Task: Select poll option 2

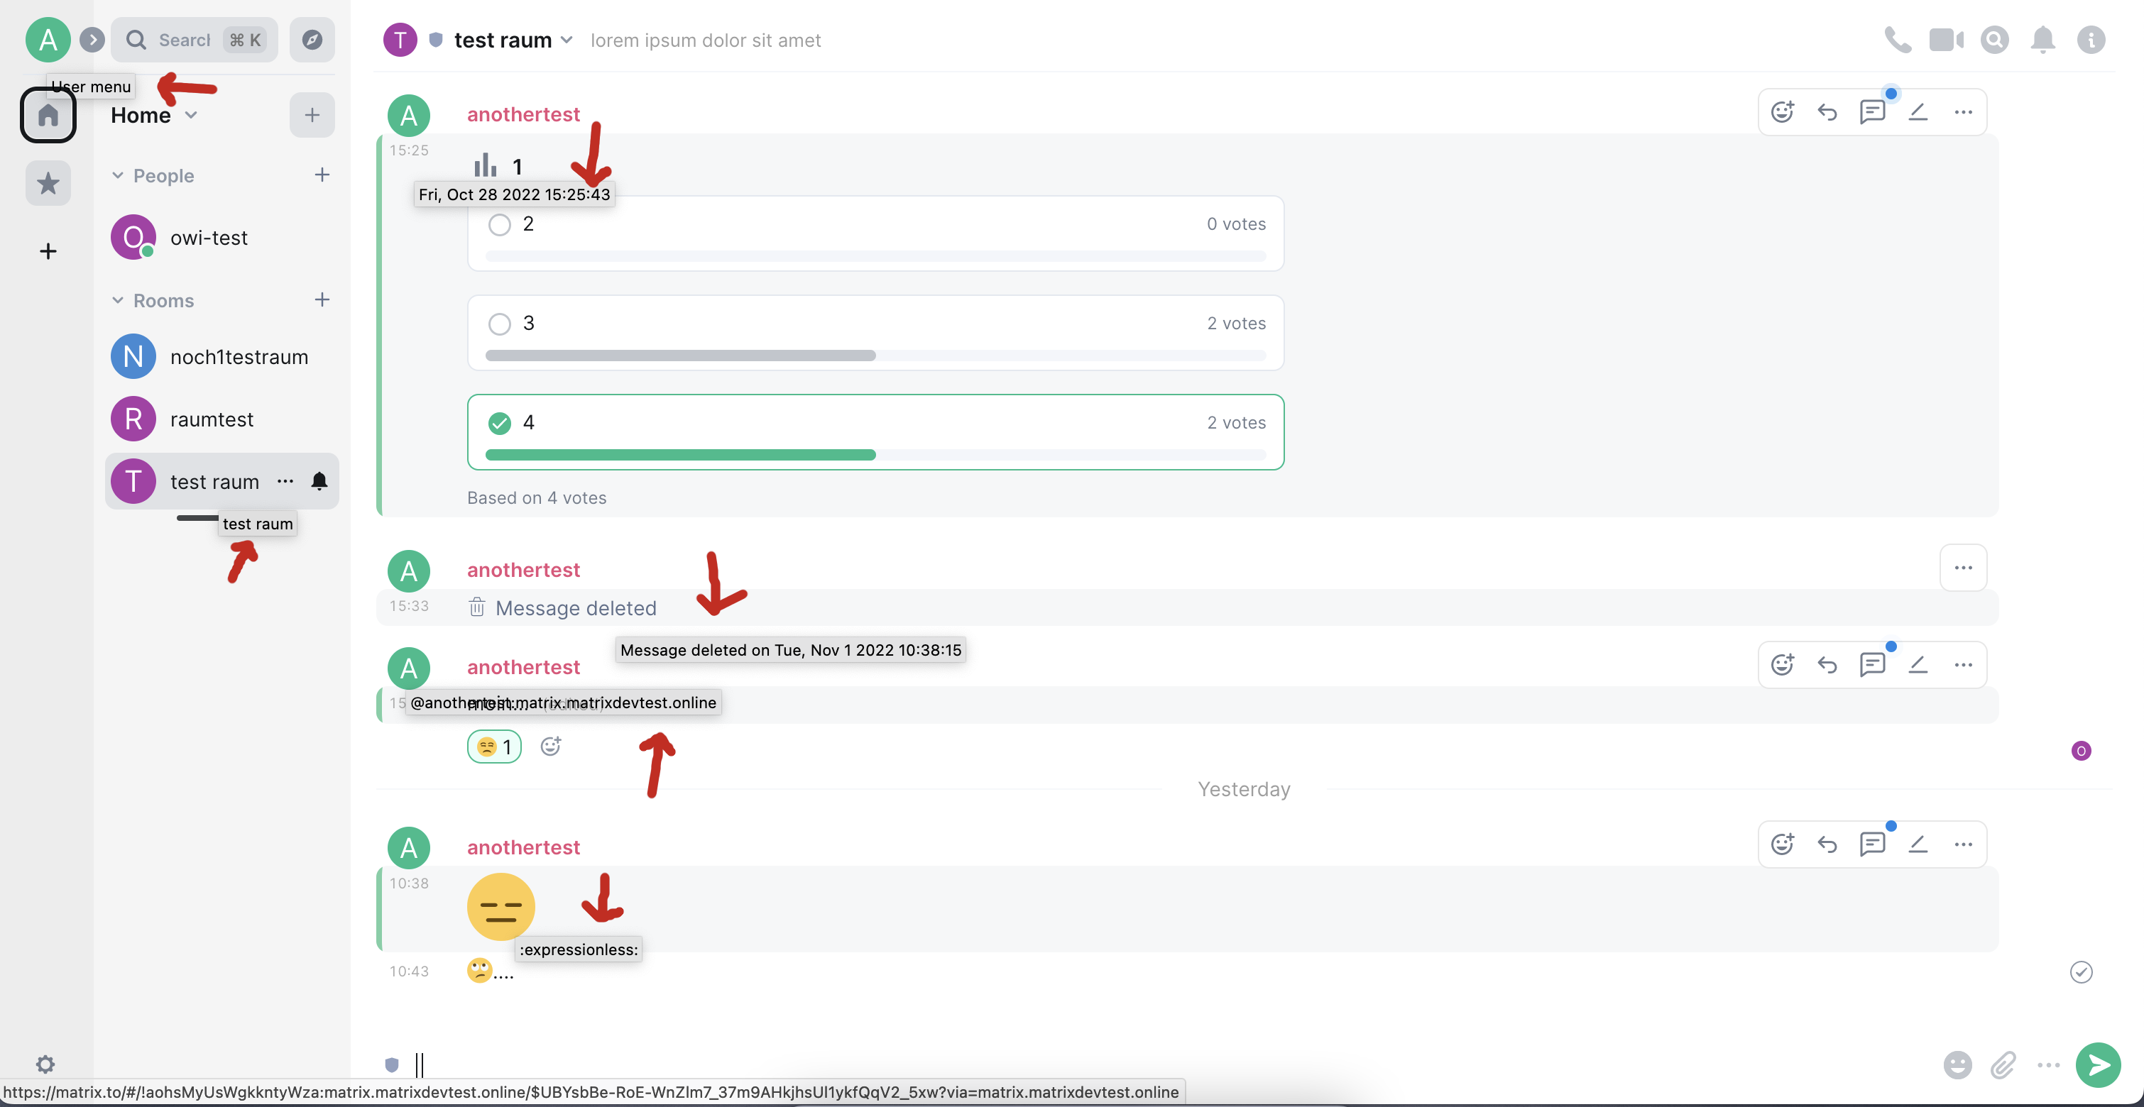Action: [x=499, y=224]
